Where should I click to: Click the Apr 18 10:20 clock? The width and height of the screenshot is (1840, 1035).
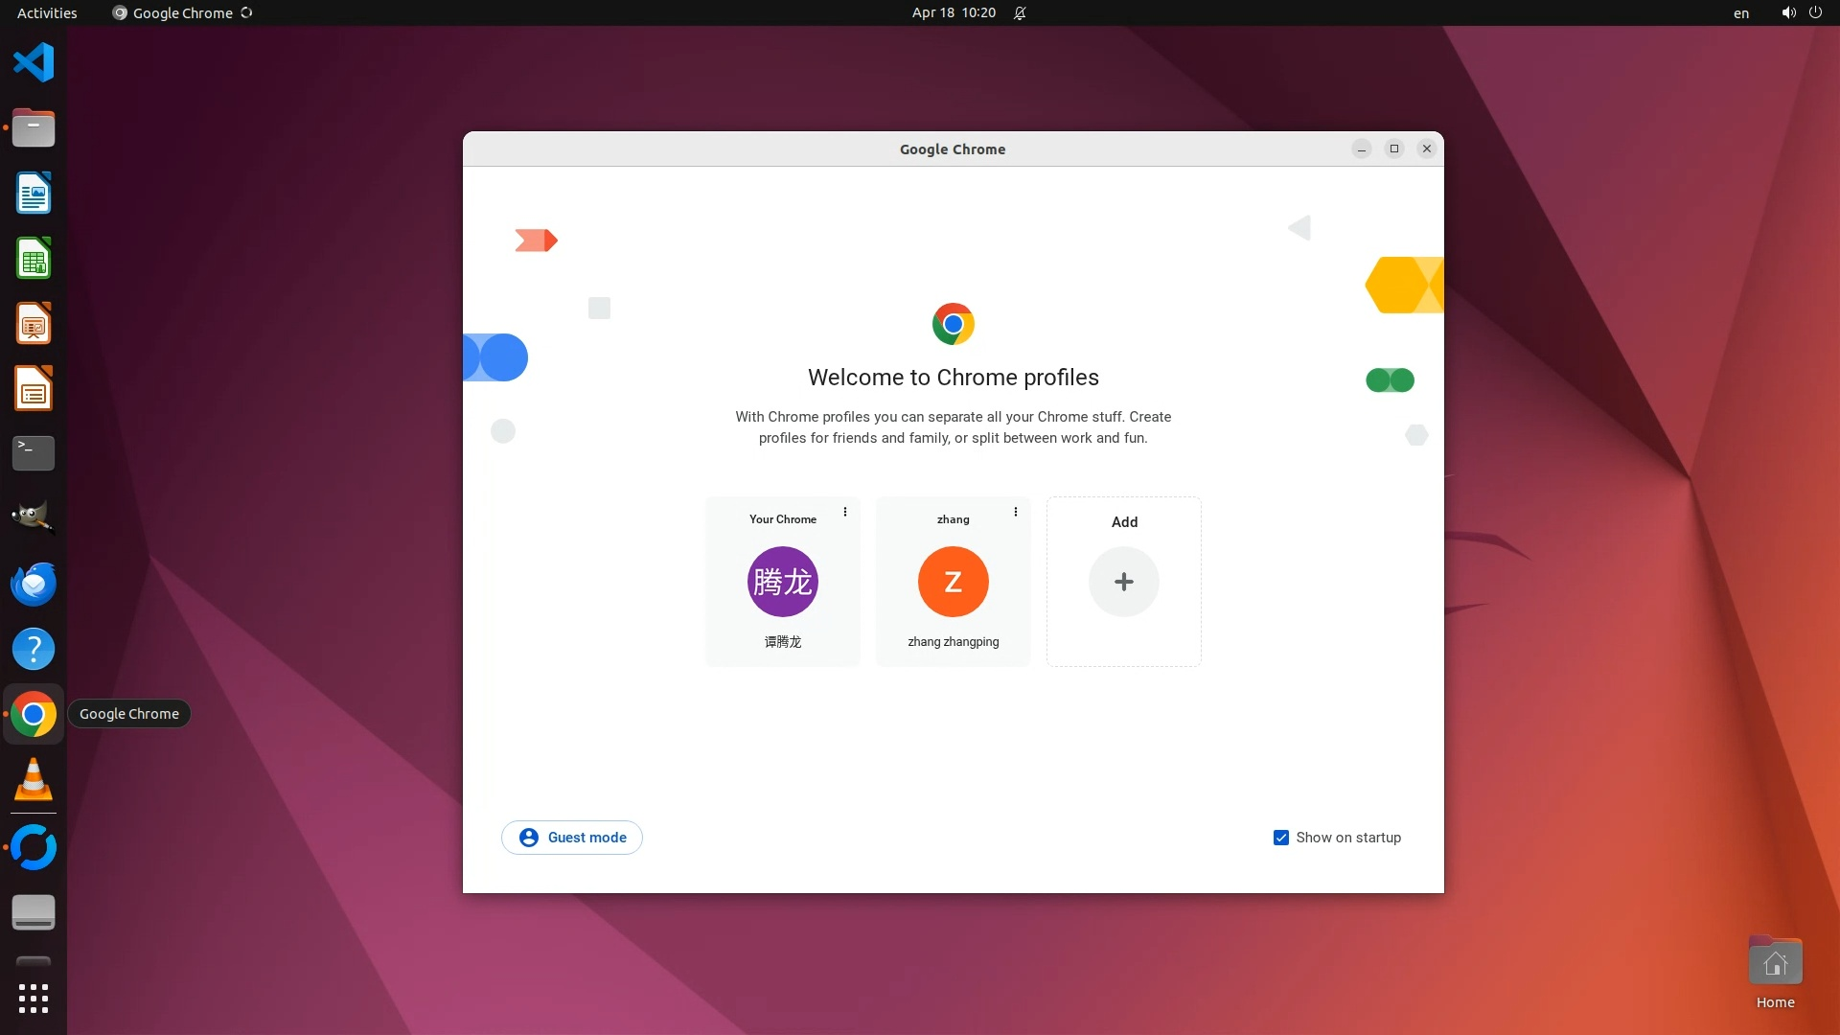click(954, 12)
